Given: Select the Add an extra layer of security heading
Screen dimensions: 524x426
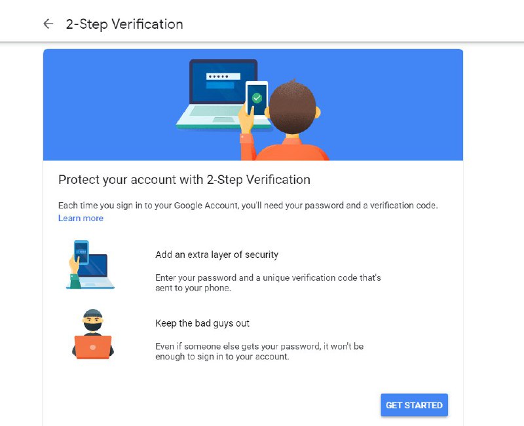Looking at the screenshot, I should click(x=217, y=255).
